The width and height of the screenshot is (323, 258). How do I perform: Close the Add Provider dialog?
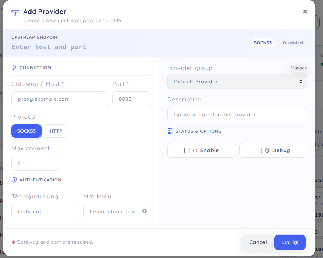[x=305, y=11]
